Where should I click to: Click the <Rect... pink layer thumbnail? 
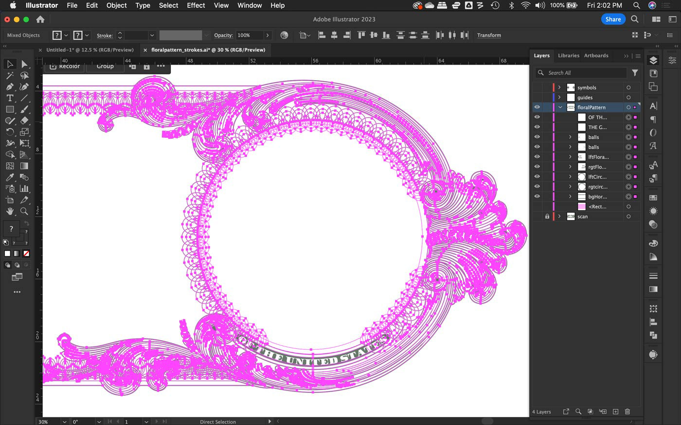(x=582, y=206)
